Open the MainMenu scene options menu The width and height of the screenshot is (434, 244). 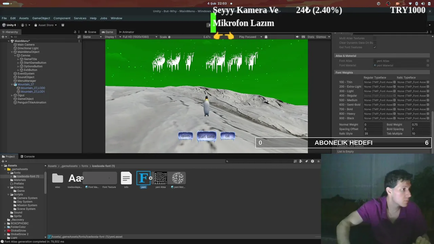[79, 41]
